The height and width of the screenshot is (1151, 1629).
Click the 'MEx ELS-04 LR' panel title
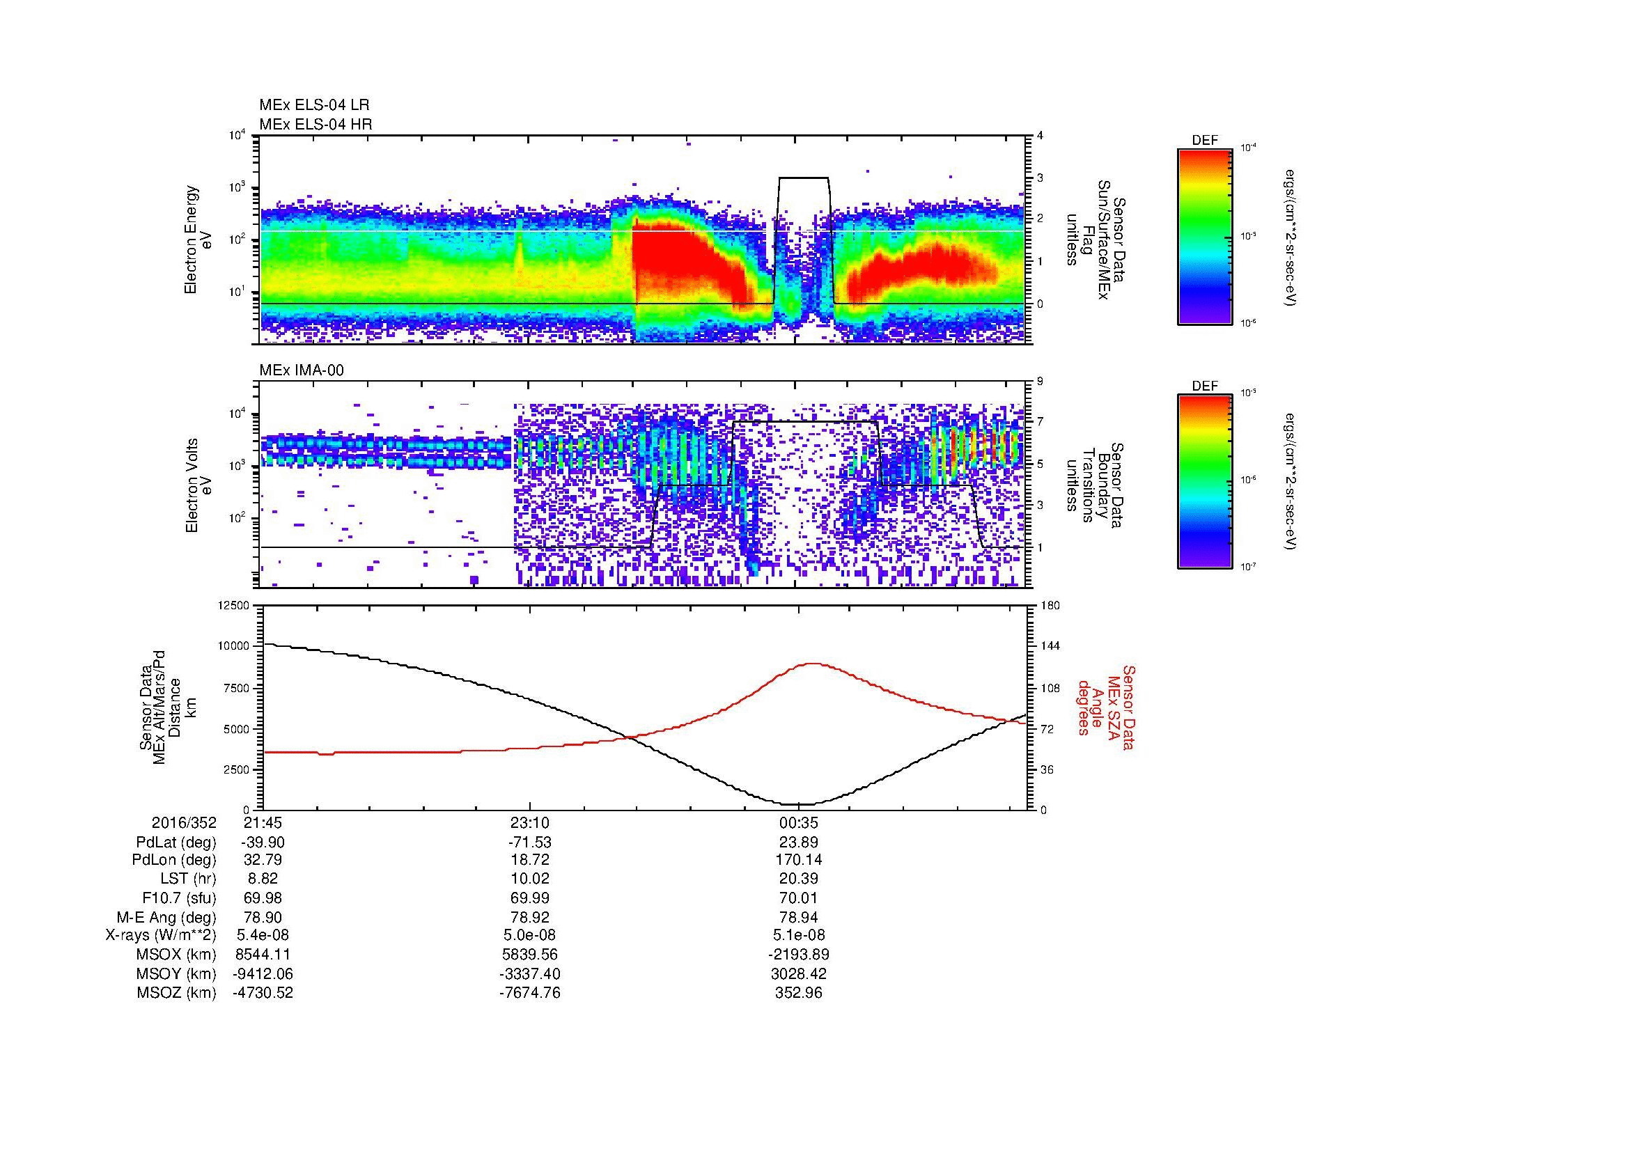click(314, 105)
